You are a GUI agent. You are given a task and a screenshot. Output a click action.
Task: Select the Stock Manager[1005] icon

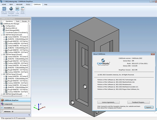[x=4, y=30]
